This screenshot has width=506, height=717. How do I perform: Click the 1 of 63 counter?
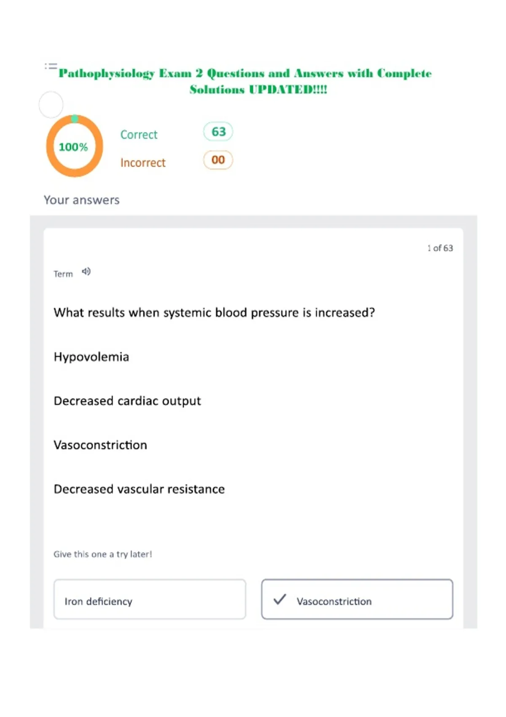coord(440,248)
